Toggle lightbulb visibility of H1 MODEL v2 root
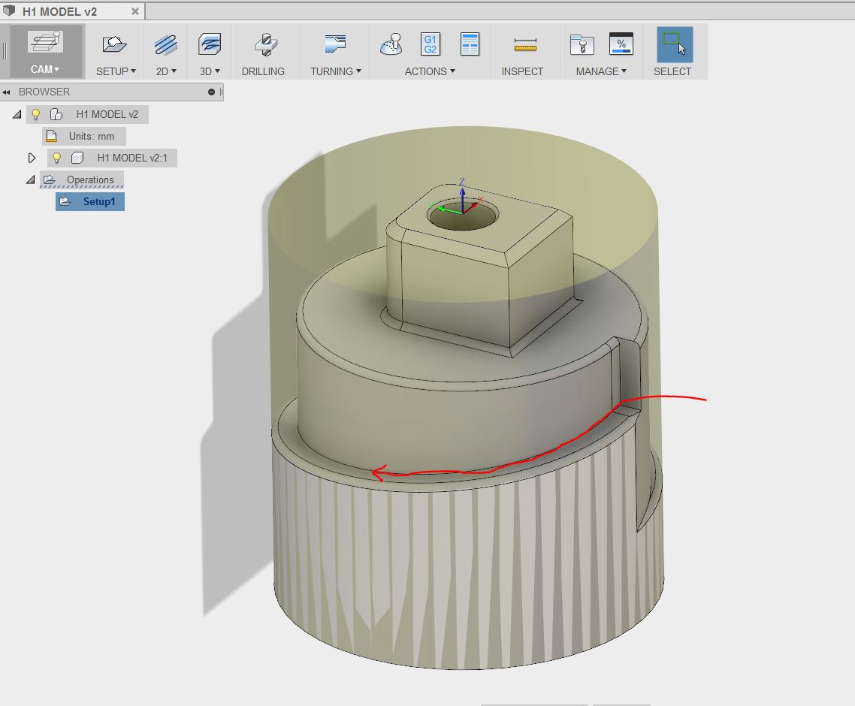The image size is (855, 706). (x=35, y=115)
